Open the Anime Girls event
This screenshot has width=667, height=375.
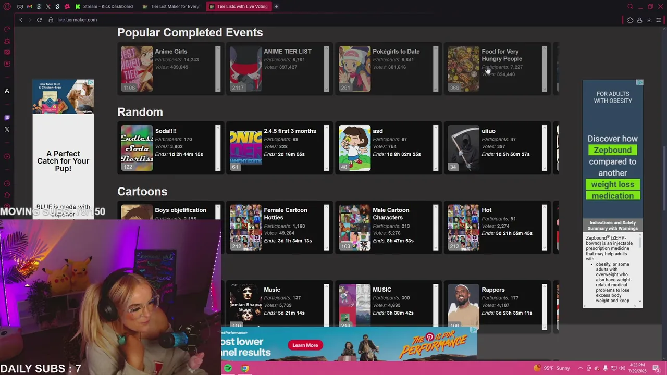[x=170, y=69]
